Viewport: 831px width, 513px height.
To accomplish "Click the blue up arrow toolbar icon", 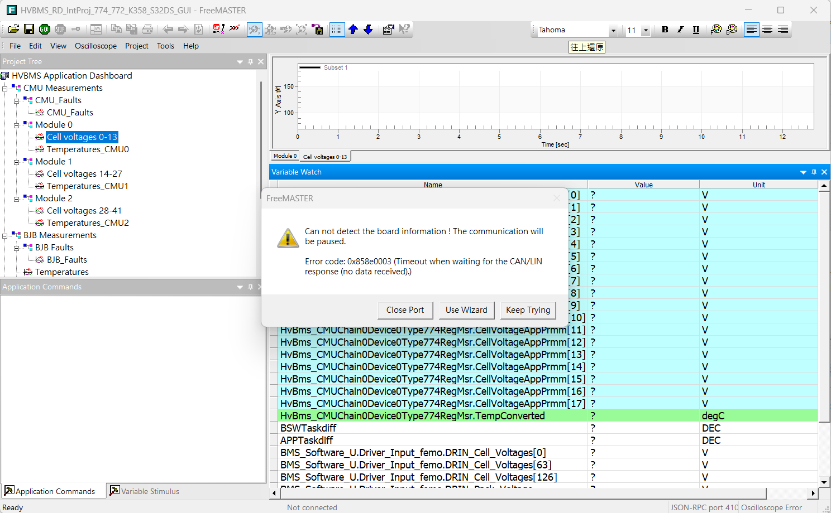I will tap(353, 30).
